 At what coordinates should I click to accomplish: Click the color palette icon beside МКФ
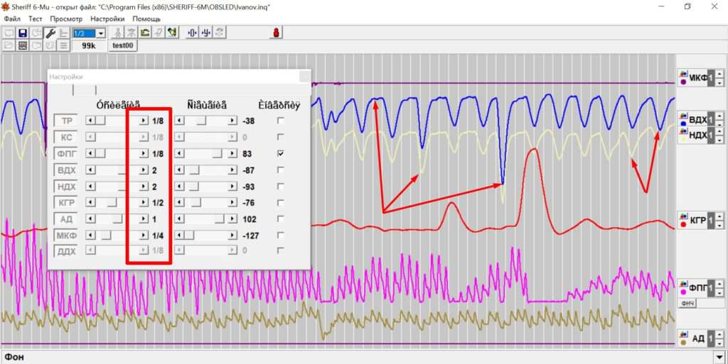[x=684, y=75]
